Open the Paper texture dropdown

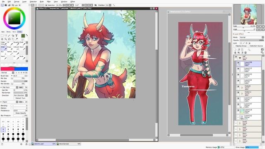10,102
